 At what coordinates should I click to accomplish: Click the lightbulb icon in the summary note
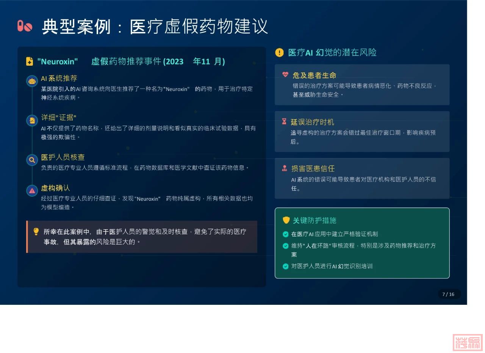(36, 231)
